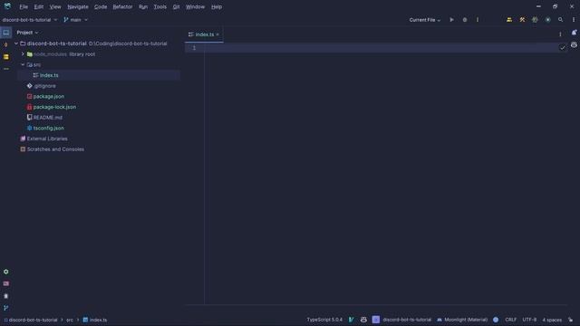Image resolution: width=580 pixels, height=326 pixels.
Task: Select .gitignore in the project tree
Action: click(x=44, y=86)
